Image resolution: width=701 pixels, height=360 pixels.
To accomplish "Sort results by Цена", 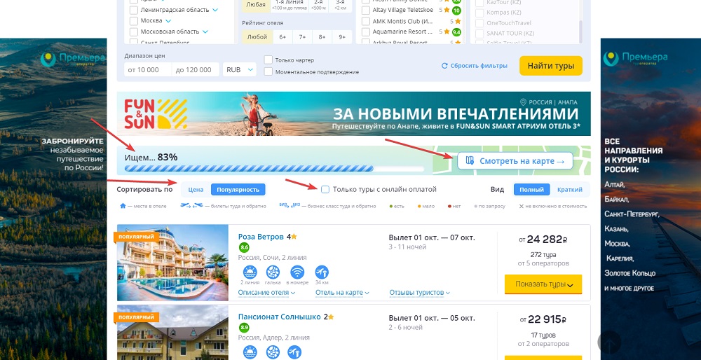I will click(x=196, y=189).
